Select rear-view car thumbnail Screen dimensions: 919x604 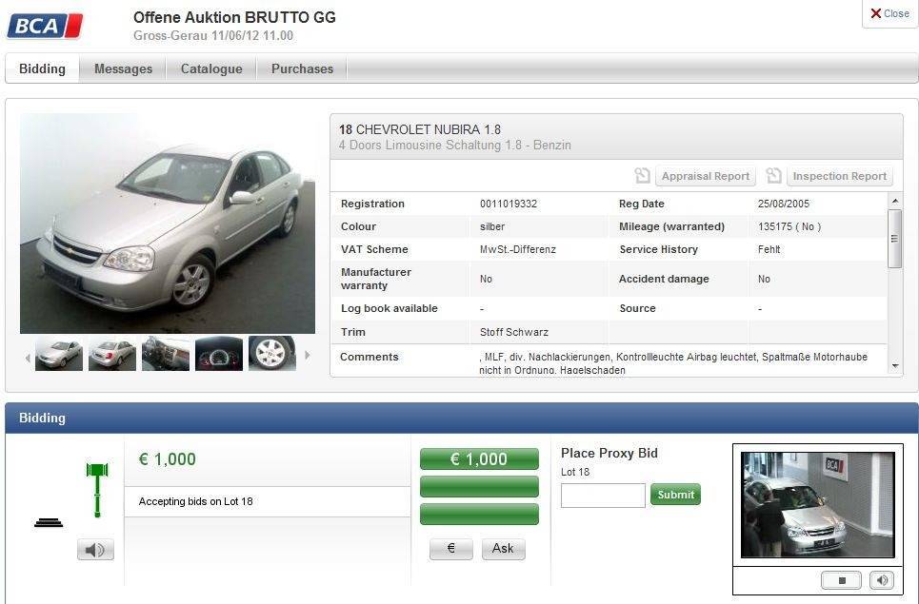pos(112,354)
